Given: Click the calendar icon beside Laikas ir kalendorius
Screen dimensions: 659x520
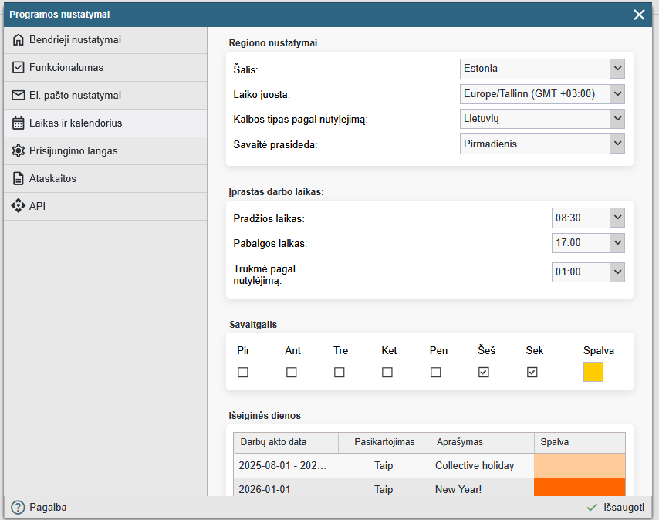Looking at the screenshot, I should (x=18, y=123).
